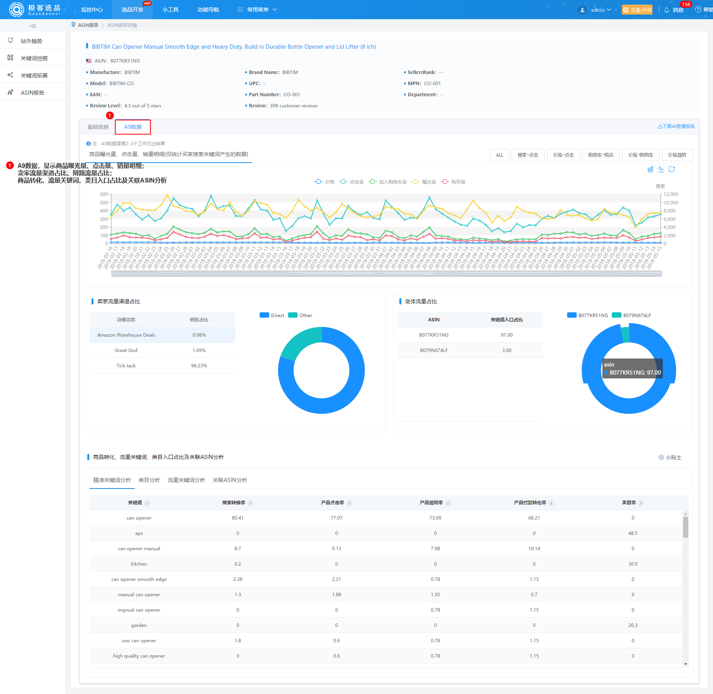The height and width of the screenshot is (694, 713).
Task: Click the GeekSeeker logo
Action: 35,10
